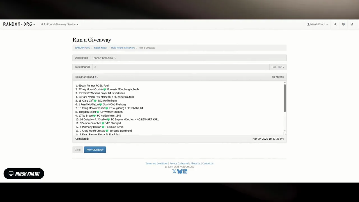359x202 pixels.
Task: Select entry '16 Craig Monki Crosbie FC Bayern München'
Action: [x=117, y=120]
